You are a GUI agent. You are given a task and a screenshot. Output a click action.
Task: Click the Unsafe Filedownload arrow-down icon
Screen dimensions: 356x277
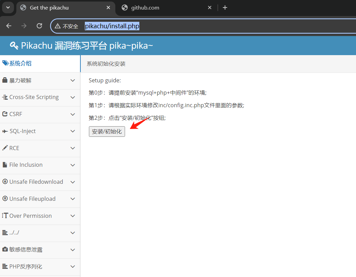point(5,181)
